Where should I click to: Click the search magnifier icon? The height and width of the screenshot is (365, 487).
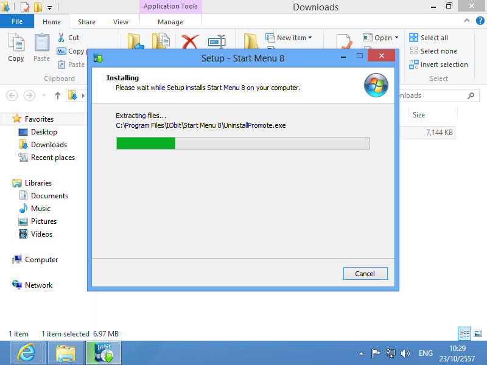[471, 96]
